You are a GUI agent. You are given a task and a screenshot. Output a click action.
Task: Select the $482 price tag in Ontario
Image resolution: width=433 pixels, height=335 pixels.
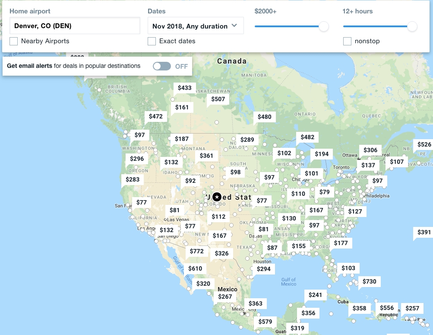(x=307, y=137)
